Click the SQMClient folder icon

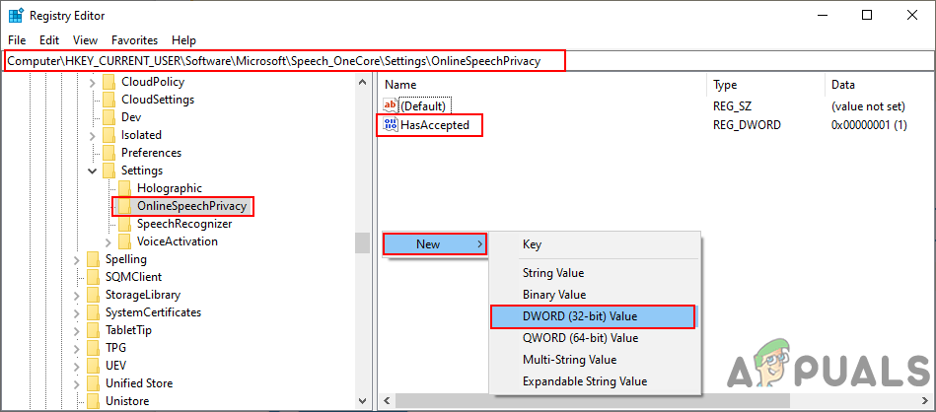(x=93, y=277)
